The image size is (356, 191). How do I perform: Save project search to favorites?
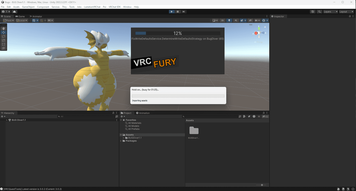tap(259, 116)
